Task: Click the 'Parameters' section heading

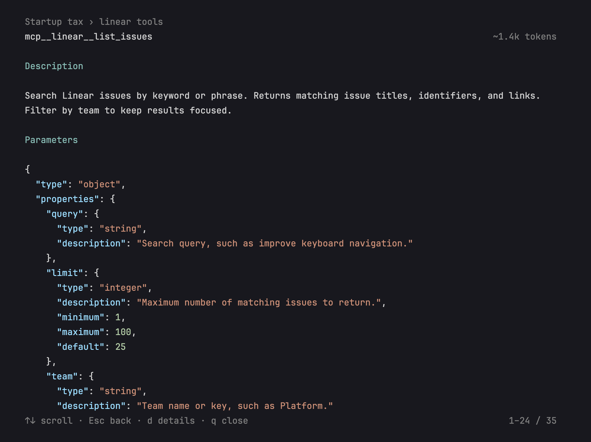Action: click(x=51, y=140)
